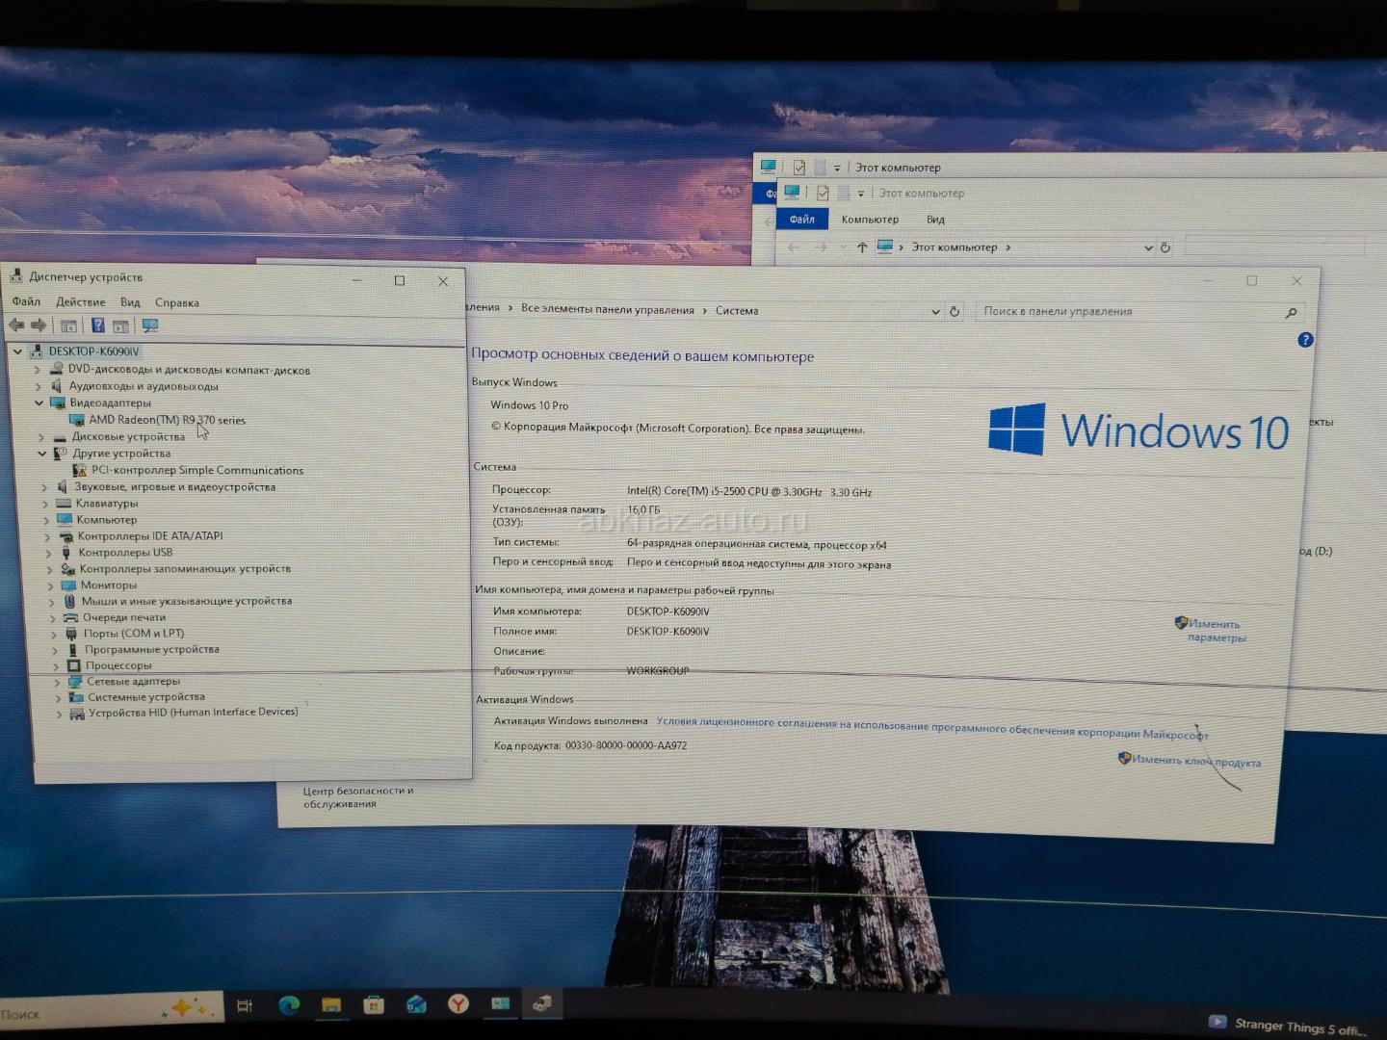The height and width of the screenshot is (1040, 1387).
Task: Click the Изменить ключ продукта link
Action: click(x=1195, y=761)
